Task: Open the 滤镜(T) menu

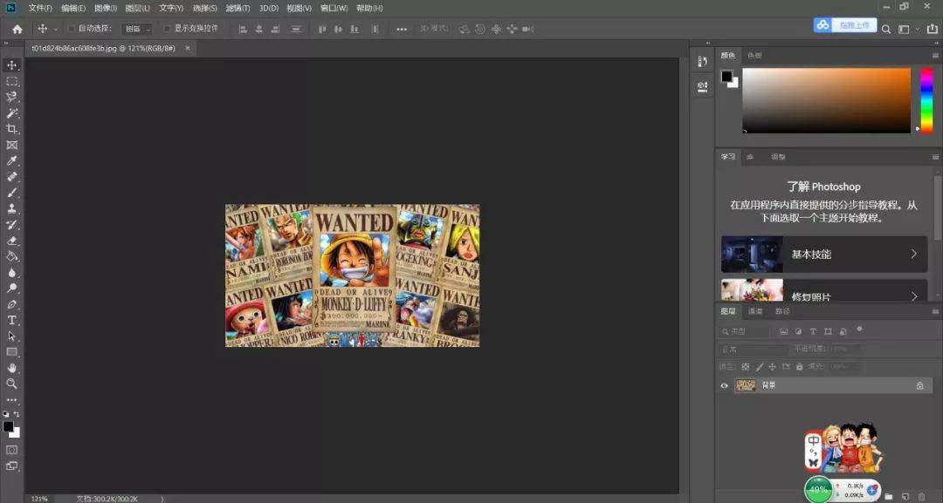Action: [237, 9]
